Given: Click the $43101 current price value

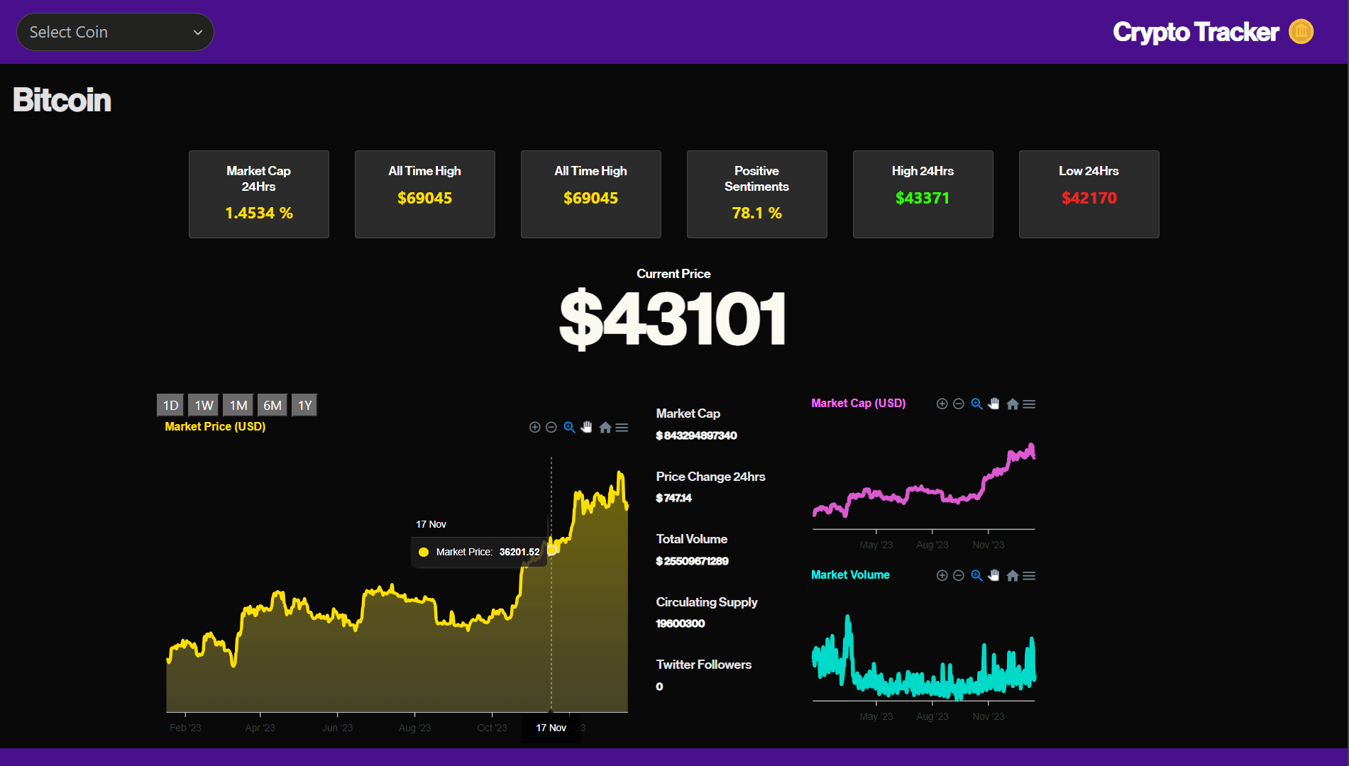Looking at the screenshot, I should click(673, 318).
